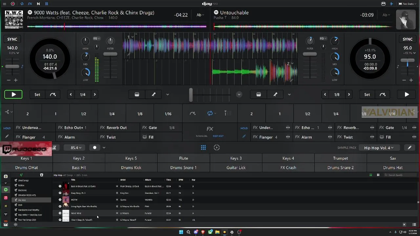420x236 pixels.
Task: Select the Hip Hop playlist in the sidebar
Action: coord(31,200)
